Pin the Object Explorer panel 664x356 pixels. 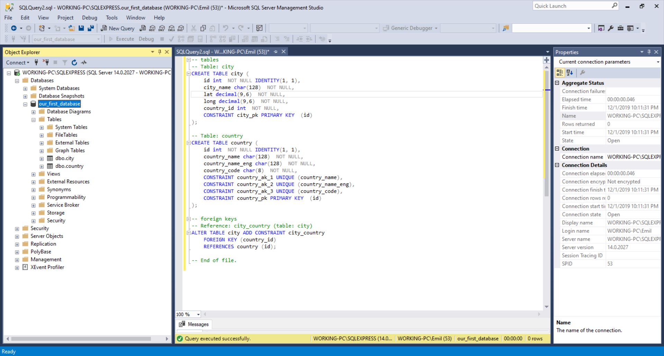pos(159,52)
